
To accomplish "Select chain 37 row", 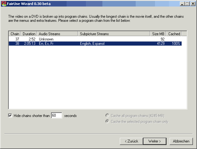I will pos(95,39).
